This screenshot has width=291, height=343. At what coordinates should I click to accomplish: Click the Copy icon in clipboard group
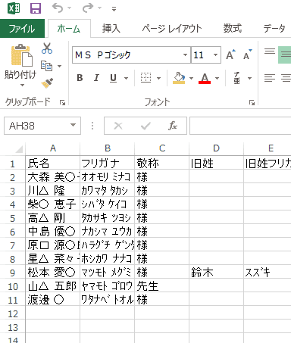coord(47,66)
